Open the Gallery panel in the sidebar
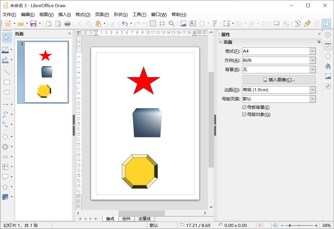Viewport: 334px width, 229px height. pos(328,76)
